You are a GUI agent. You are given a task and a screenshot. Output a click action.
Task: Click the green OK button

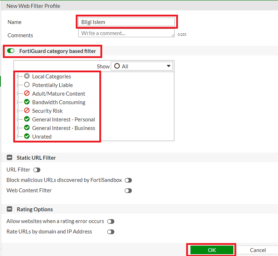coord(212,250)
